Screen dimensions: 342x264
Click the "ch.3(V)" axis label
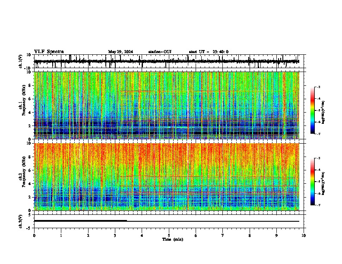[x=21, y=221]
